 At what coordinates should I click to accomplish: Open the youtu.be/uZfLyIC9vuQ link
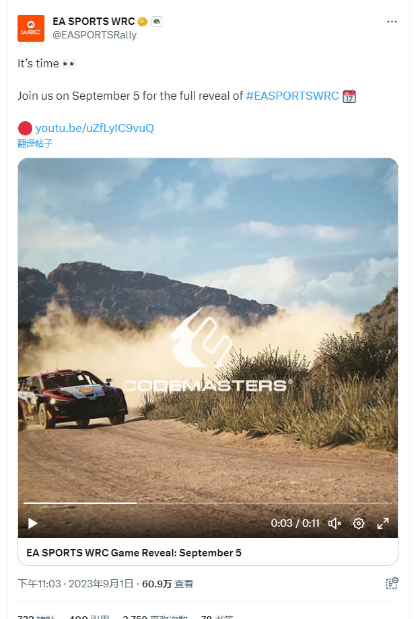tap(95, 128)
